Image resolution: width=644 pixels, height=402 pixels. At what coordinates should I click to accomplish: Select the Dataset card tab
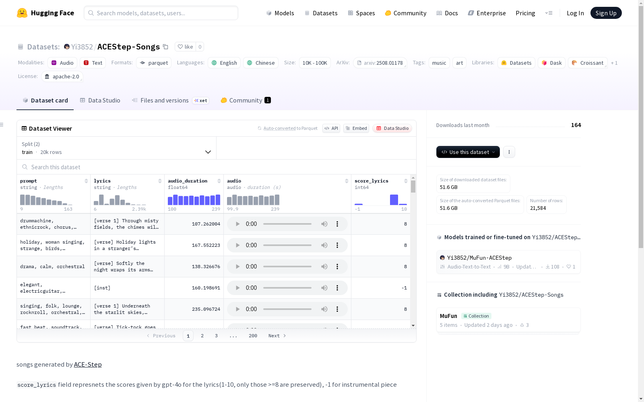coord(45,100)
